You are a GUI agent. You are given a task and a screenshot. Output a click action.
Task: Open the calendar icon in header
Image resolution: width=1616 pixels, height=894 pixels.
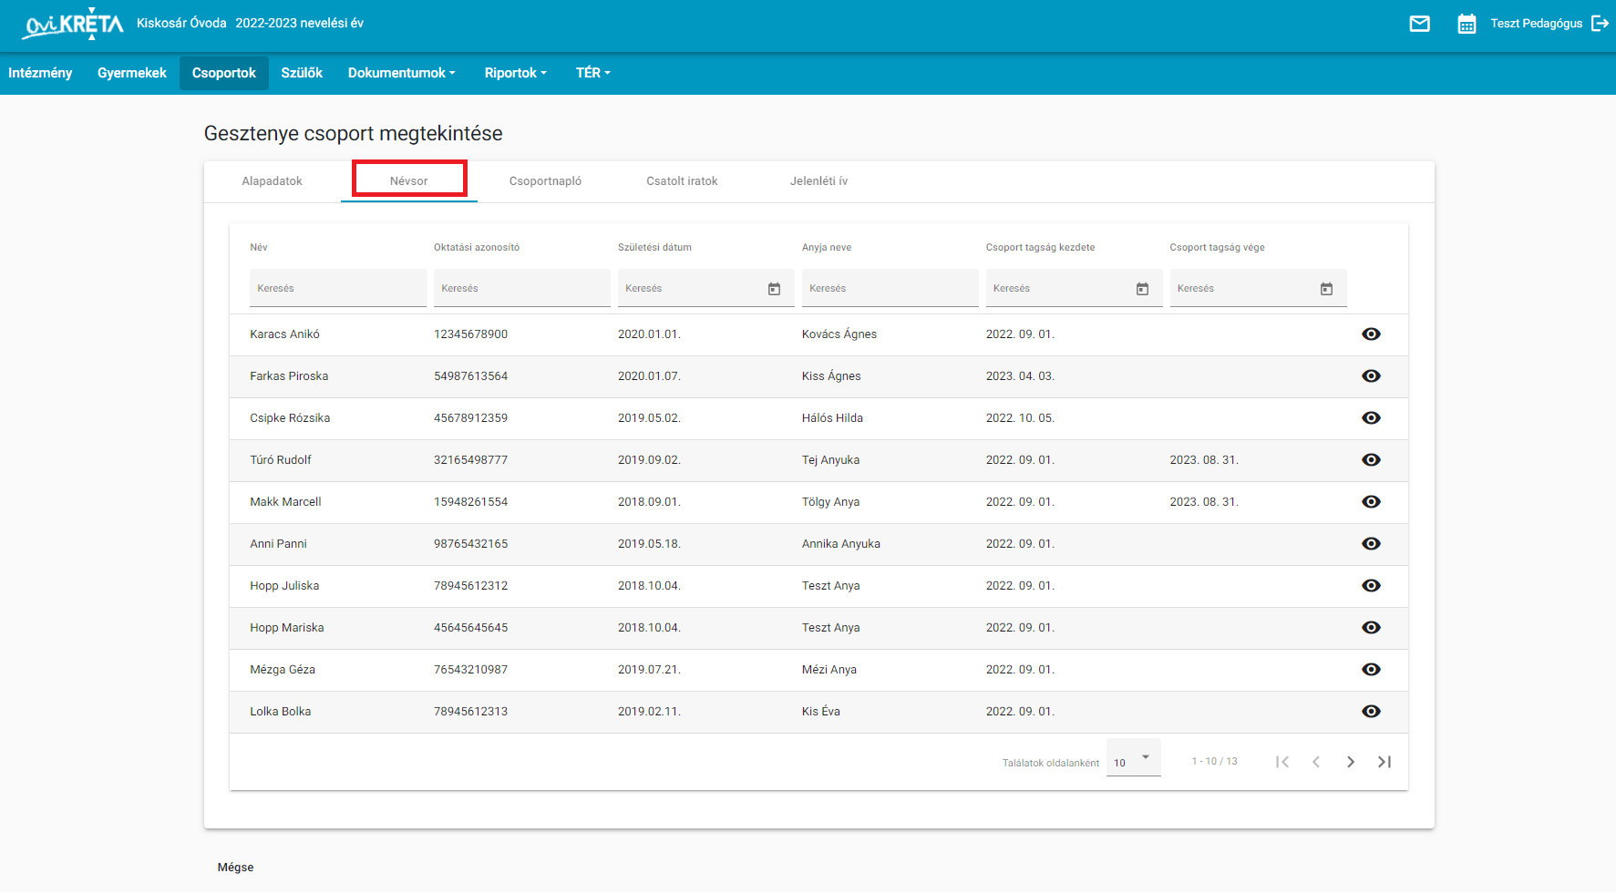(x=1467, y=24)
